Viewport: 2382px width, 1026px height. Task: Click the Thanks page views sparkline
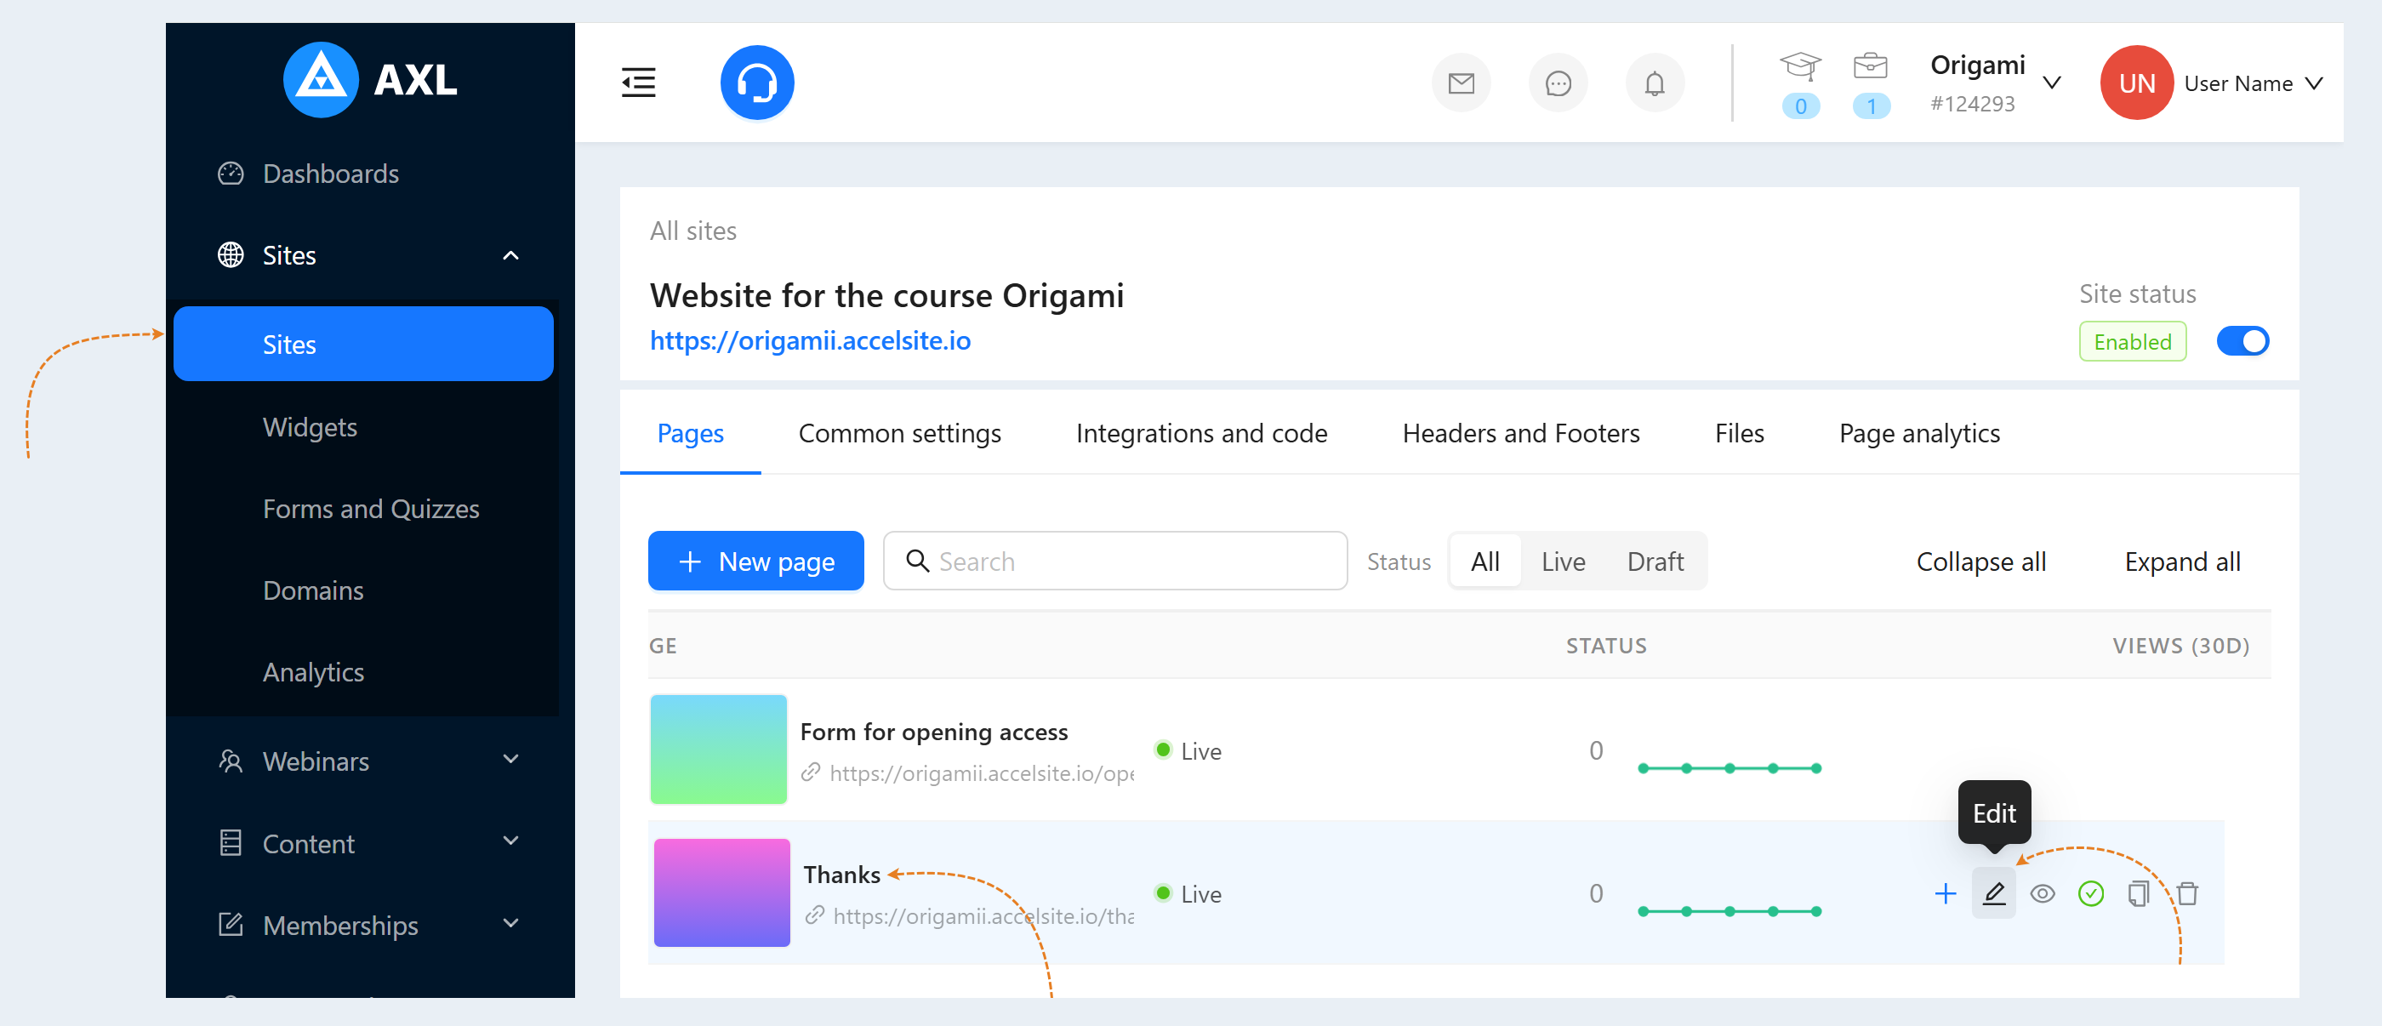1730,910
